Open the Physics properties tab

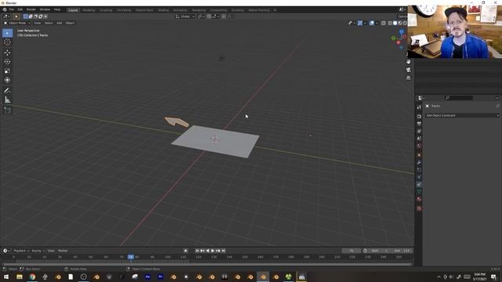[419, 177]
